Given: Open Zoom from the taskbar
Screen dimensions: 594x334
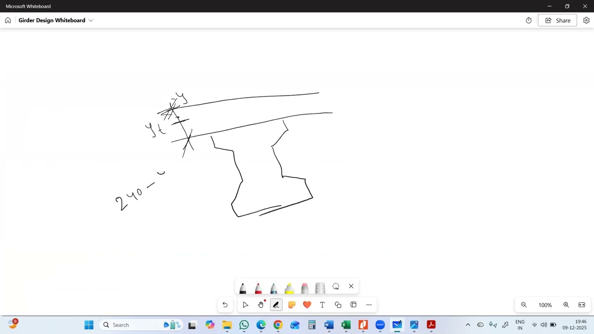Looking at the screenshot, I should tap(380, 325).
